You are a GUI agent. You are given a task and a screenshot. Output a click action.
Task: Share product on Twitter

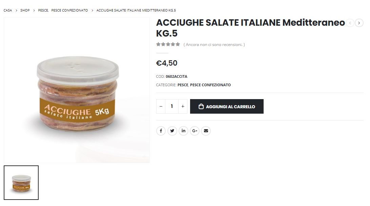[172, 131]
